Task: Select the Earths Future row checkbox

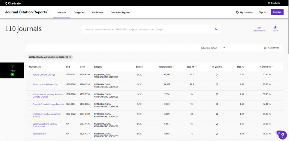Action: click(30, 134)
